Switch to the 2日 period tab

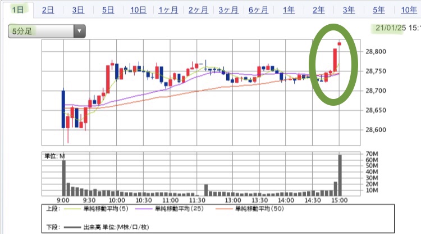pos(48,10)
